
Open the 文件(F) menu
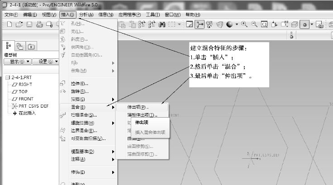(11, 14)
